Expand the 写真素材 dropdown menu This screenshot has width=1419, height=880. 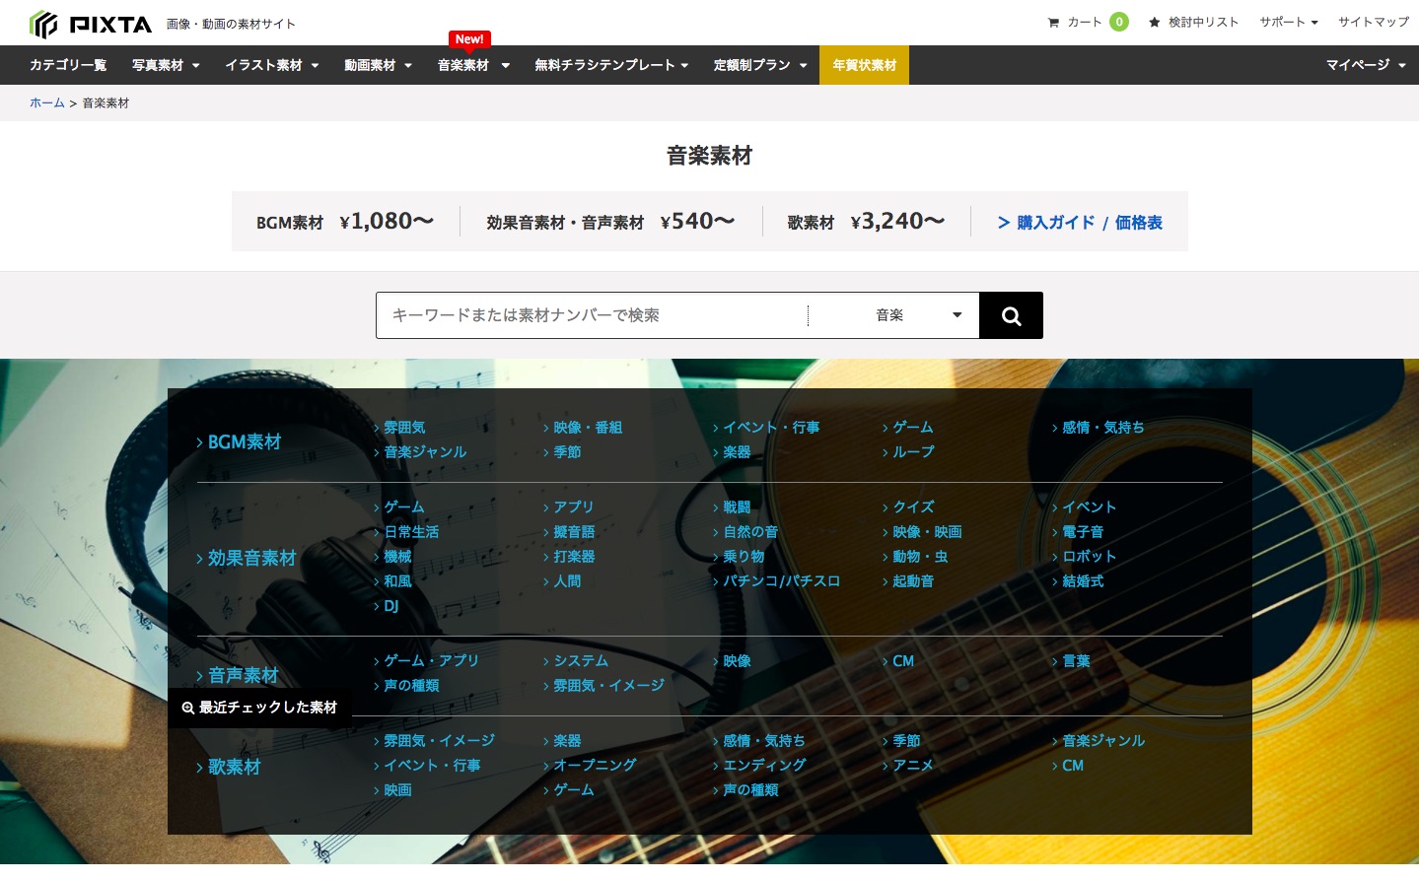click(165, 65)
